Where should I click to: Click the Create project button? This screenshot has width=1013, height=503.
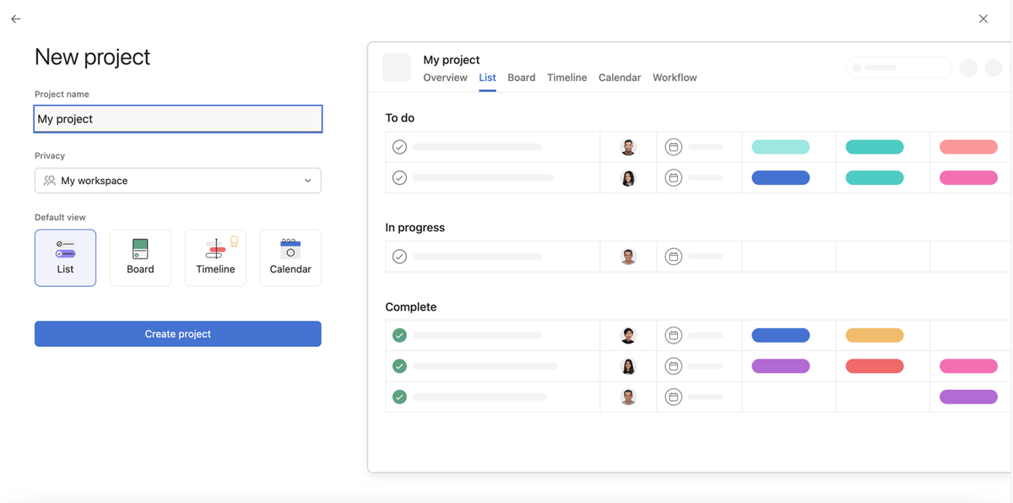(177, 333)
